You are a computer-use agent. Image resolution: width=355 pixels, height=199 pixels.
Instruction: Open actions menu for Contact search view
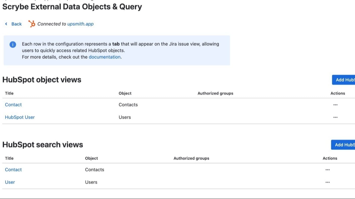click(x=328, y=170)
